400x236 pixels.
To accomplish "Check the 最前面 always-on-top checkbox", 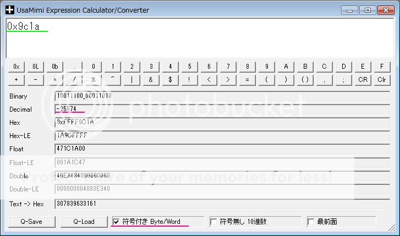I will click(311, 222).
